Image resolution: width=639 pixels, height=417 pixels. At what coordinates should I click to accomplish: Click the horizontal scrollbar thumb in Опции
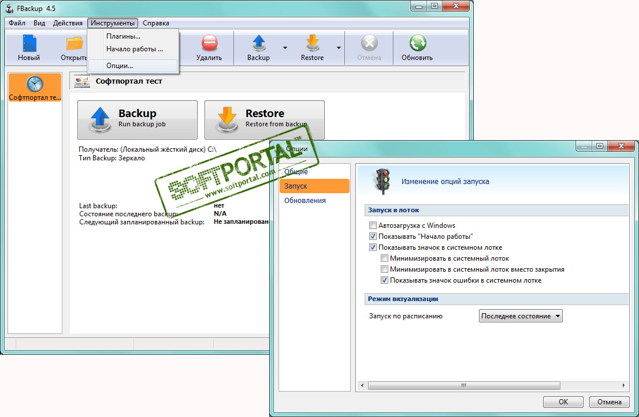[x=464, y=385]
